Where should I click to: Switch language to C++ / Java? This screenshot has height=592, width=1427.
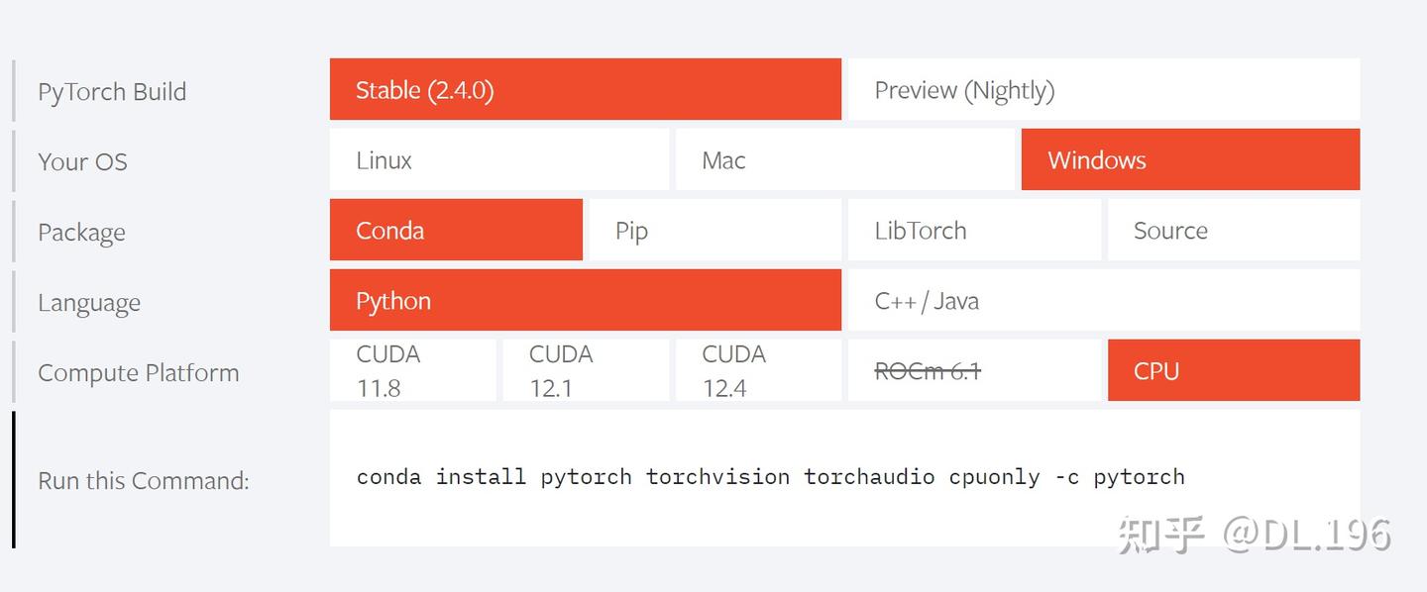[1103, 301]
